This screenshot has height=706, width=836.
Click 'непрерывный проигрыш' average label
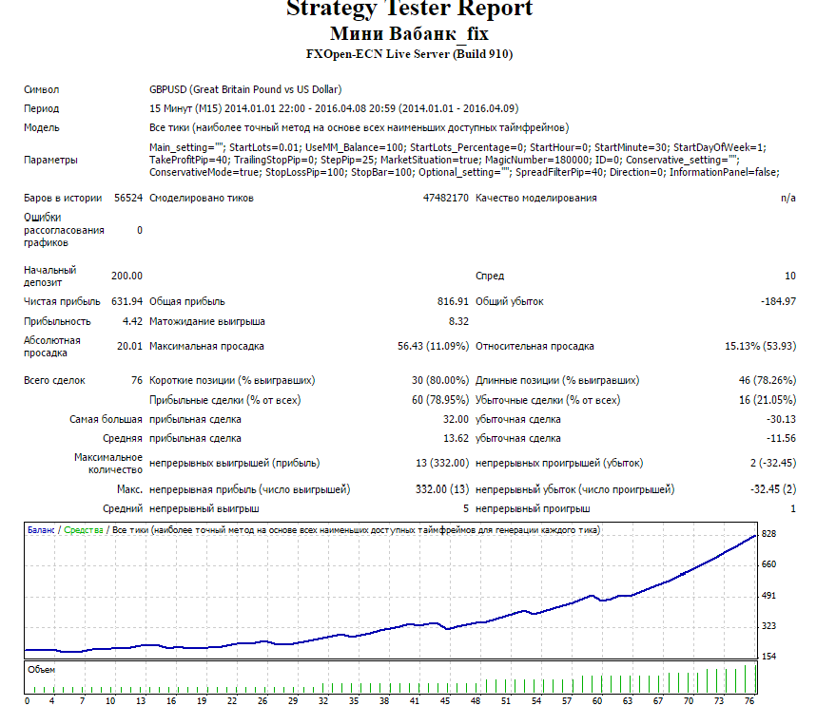click(x=533, y=509)
